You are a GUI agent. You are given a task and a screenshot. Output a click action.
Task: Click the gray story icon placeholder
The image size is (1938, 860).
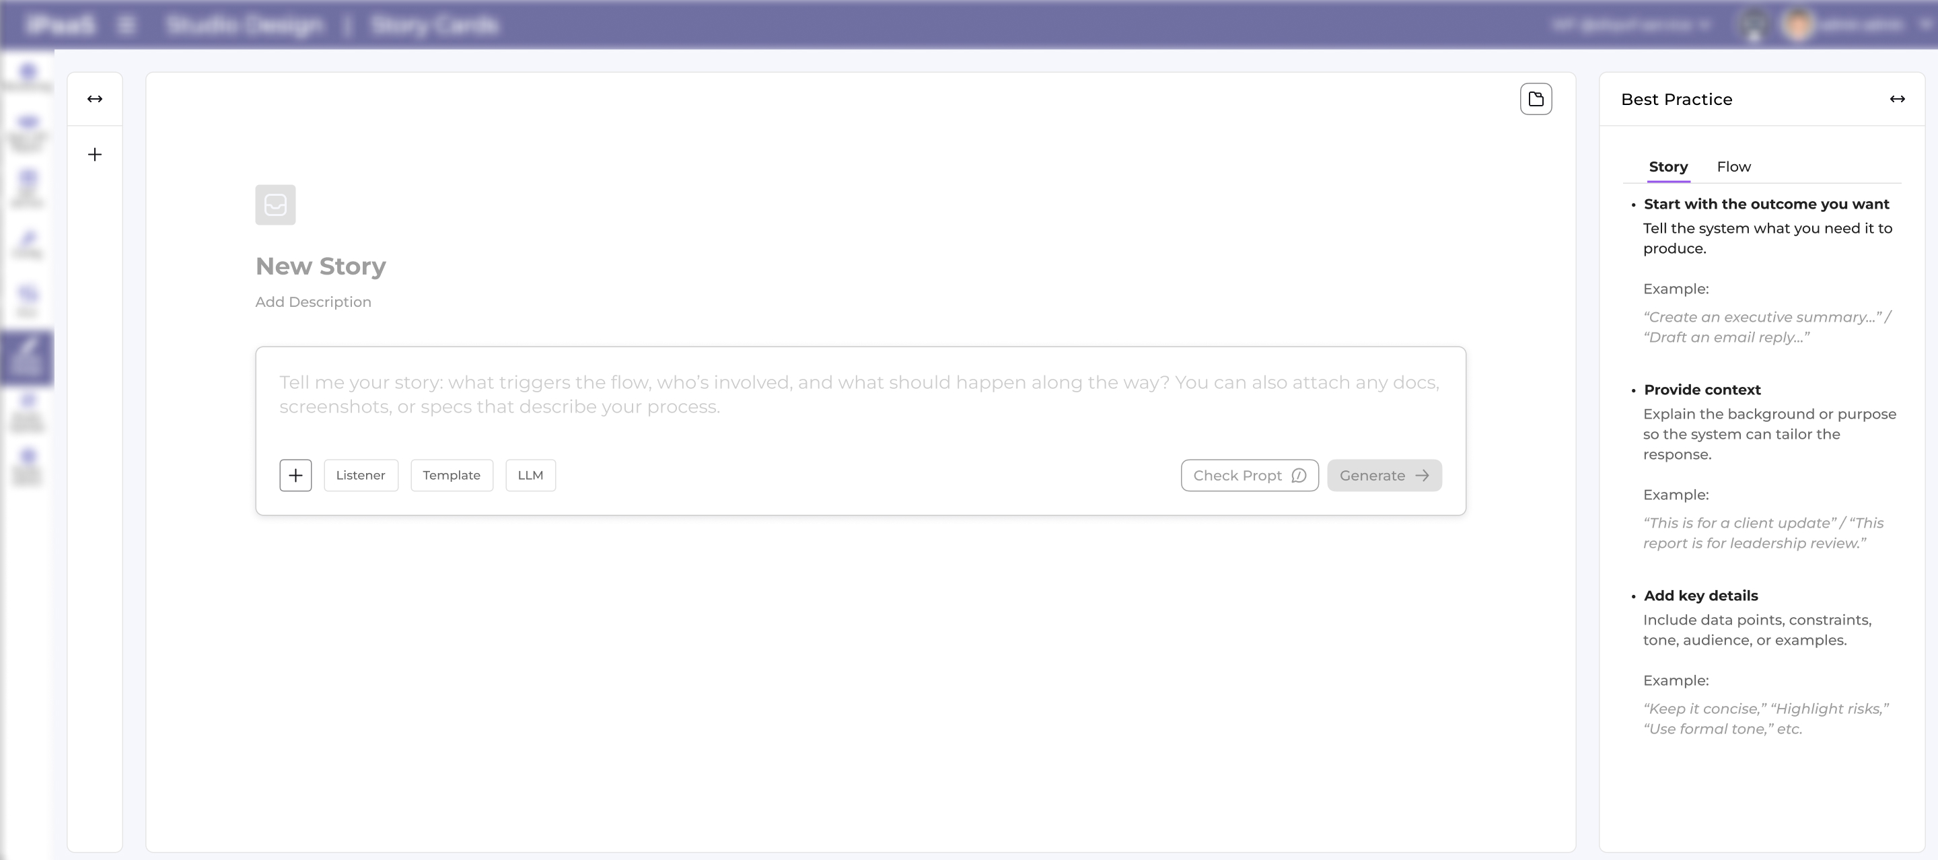[275, 205]
